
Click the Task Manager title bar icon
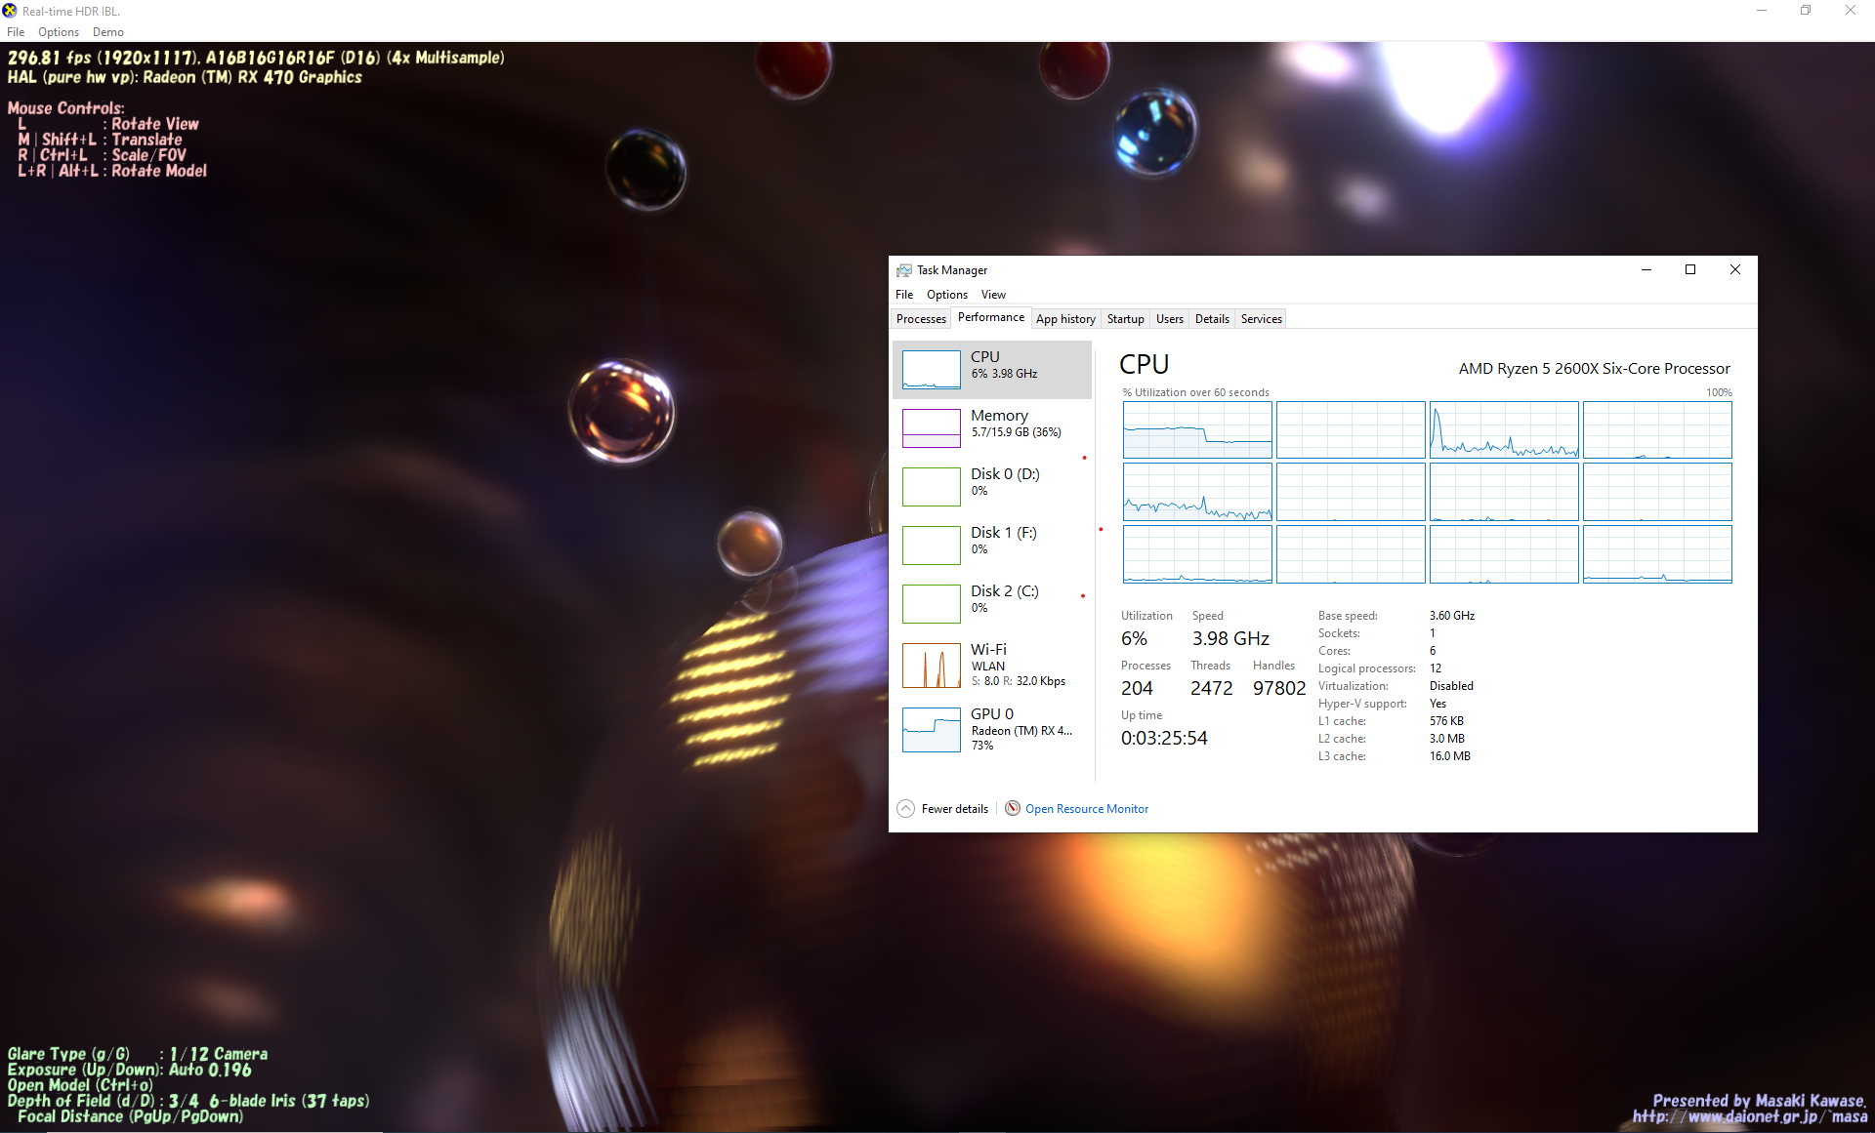tap(904, 270)
